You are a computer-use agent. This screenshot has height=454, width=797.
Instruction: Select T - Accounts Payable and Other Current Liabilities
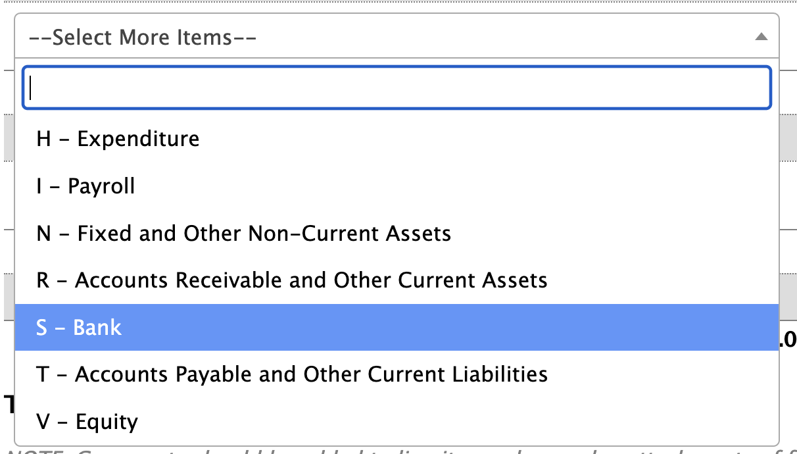pos(397,374)
